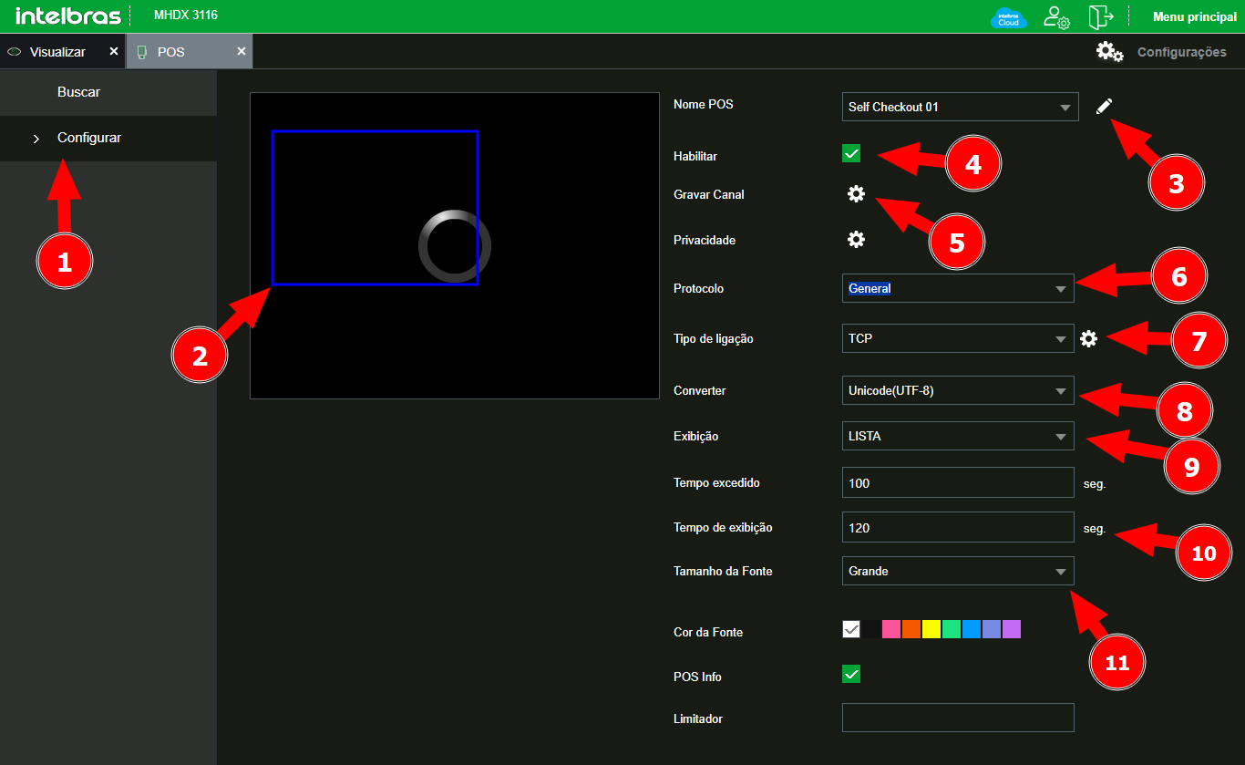Toggle the Habilitar checkbox

click(x=851, y=154)
